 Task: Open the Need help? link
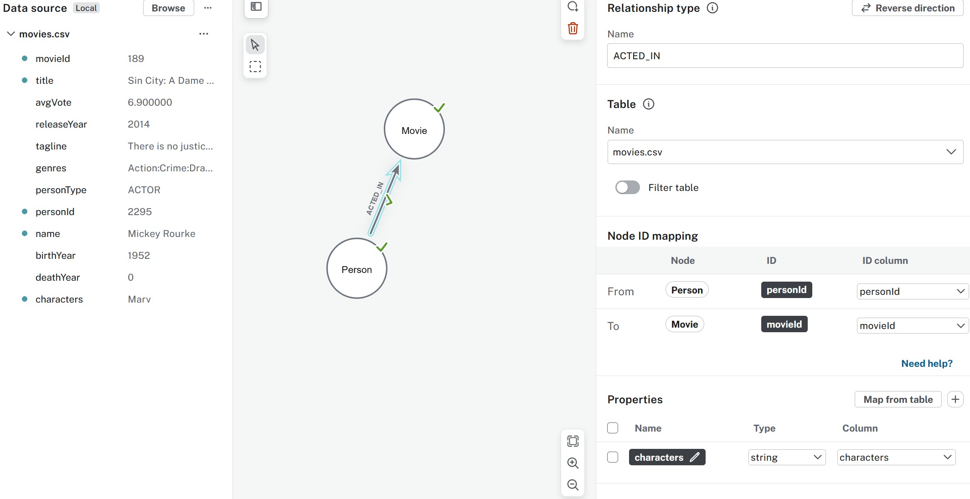click(927, 364)
